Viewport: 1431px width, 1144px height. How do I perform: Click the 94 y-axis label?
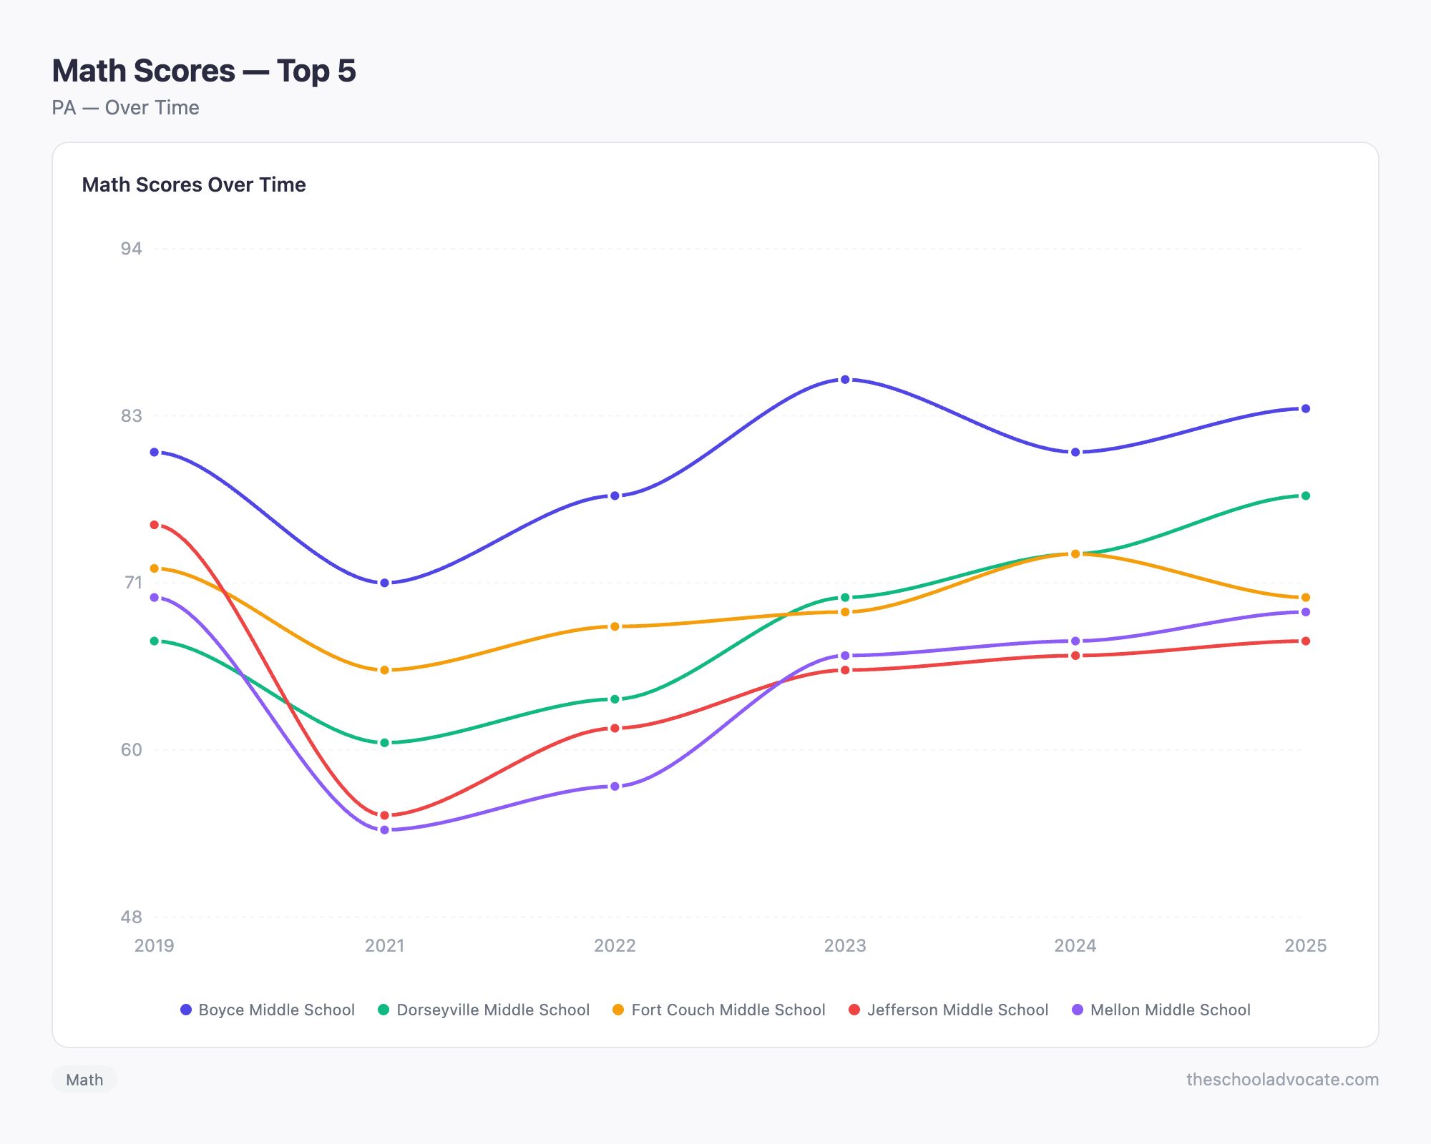(132, 249)
